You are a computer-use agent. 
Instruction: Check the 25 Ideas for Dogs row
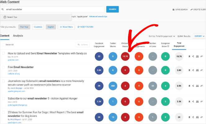pos(3,112)
